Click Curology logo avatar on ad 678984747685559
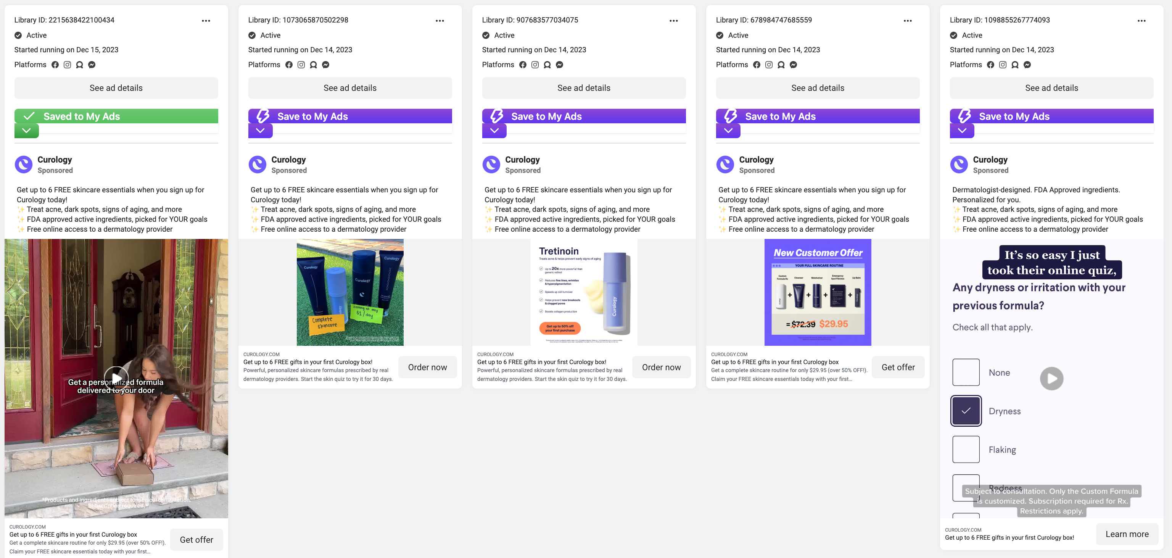The height and width of the screenshot is (558, 1172). coord(725,164)
